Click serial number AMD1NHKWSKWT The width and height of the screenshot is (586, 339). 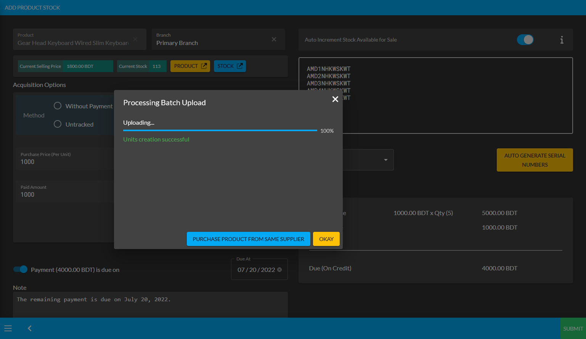pyautogui.click(x=329, y=69)
